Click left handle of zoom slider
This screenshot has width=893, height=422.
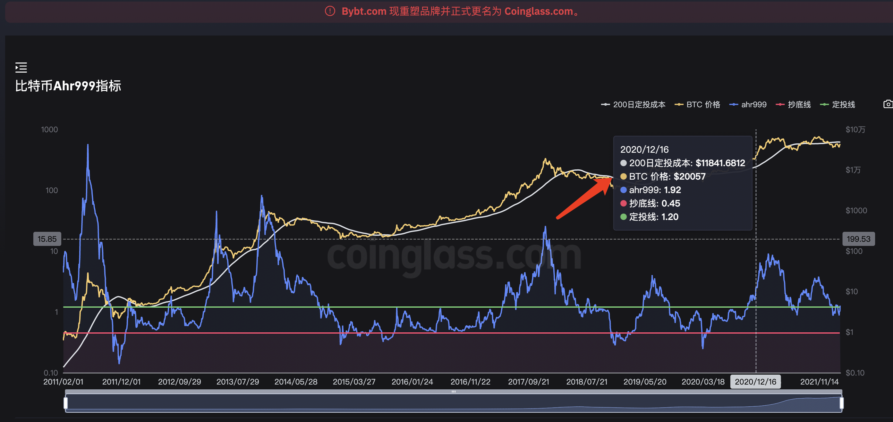pos(65,403)
